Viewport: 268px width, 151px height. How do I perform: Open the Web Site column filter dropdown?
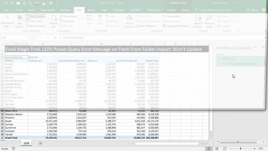tap(55, 57)
